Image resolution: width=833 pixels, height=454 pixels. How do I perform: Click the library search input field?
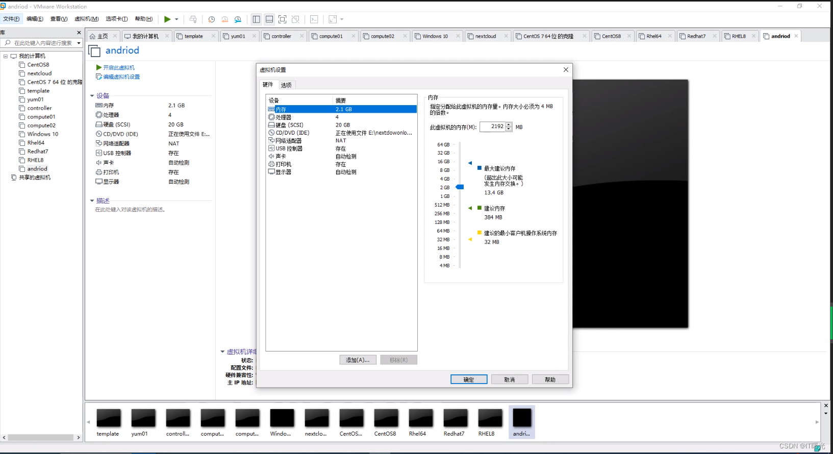tap(38, 43)
